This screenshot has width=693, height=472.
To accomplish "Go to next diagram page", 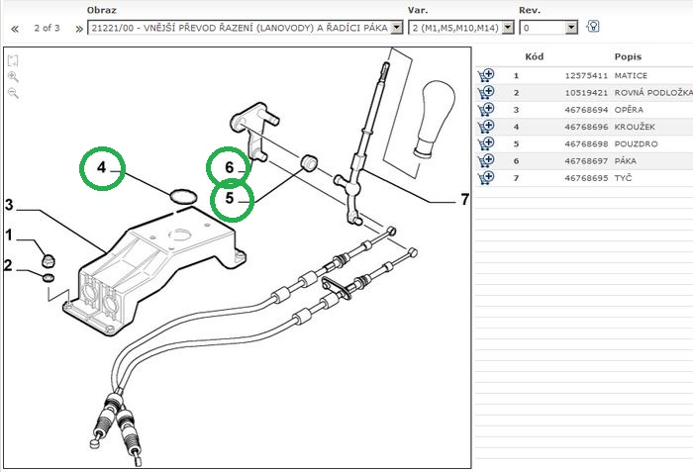I will (79, 29).
